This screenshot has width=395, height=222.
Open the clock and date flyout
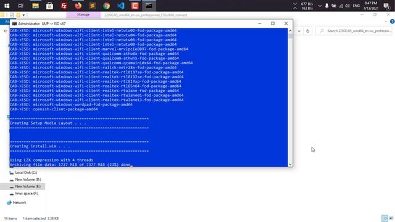370,6
